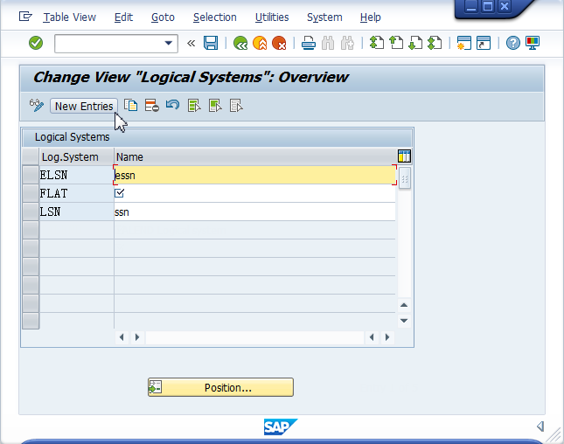Screen dimensions: 564x444
Task: Select the FLAT row selector
Action: 31,193
